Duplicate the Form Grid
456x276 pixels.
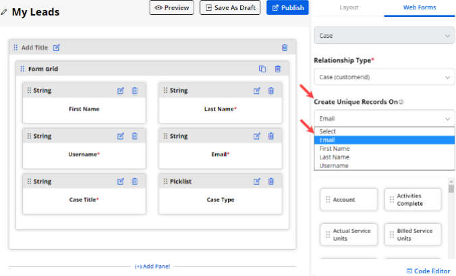[x=263, y=69]
